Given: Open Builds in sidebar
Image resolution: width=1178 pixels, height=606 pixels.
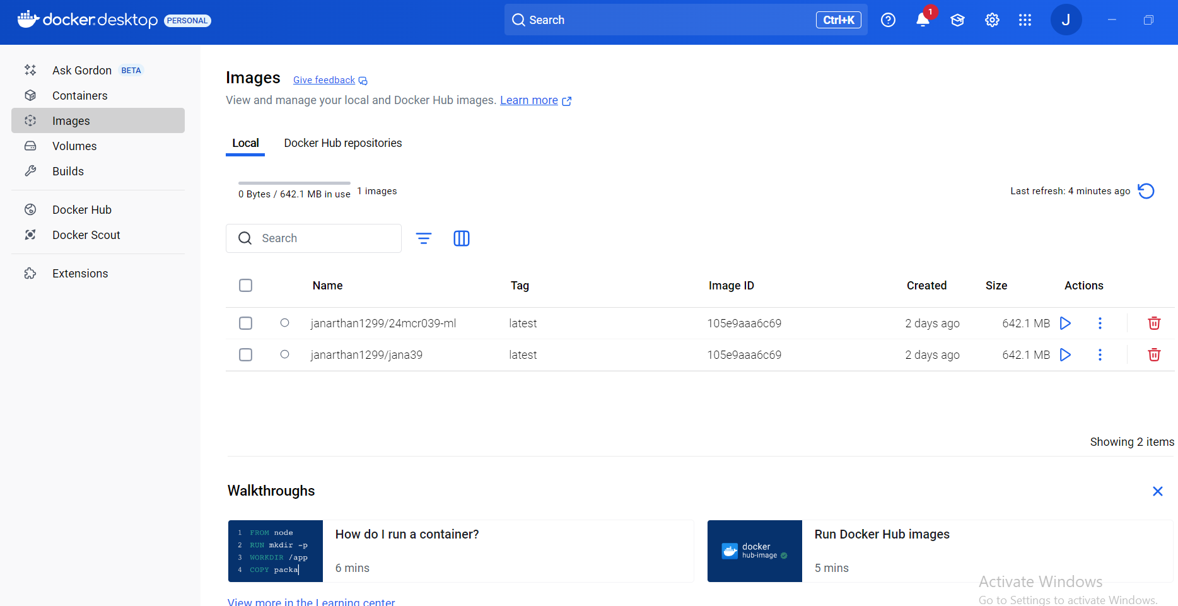Looking at the screenshot, I should [98, 171].
